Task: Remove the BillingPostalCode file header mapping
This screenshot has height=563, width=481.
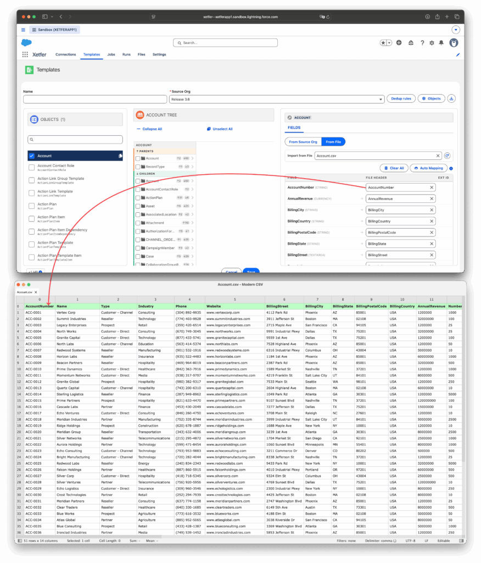Action: click(x=432, y=233)
